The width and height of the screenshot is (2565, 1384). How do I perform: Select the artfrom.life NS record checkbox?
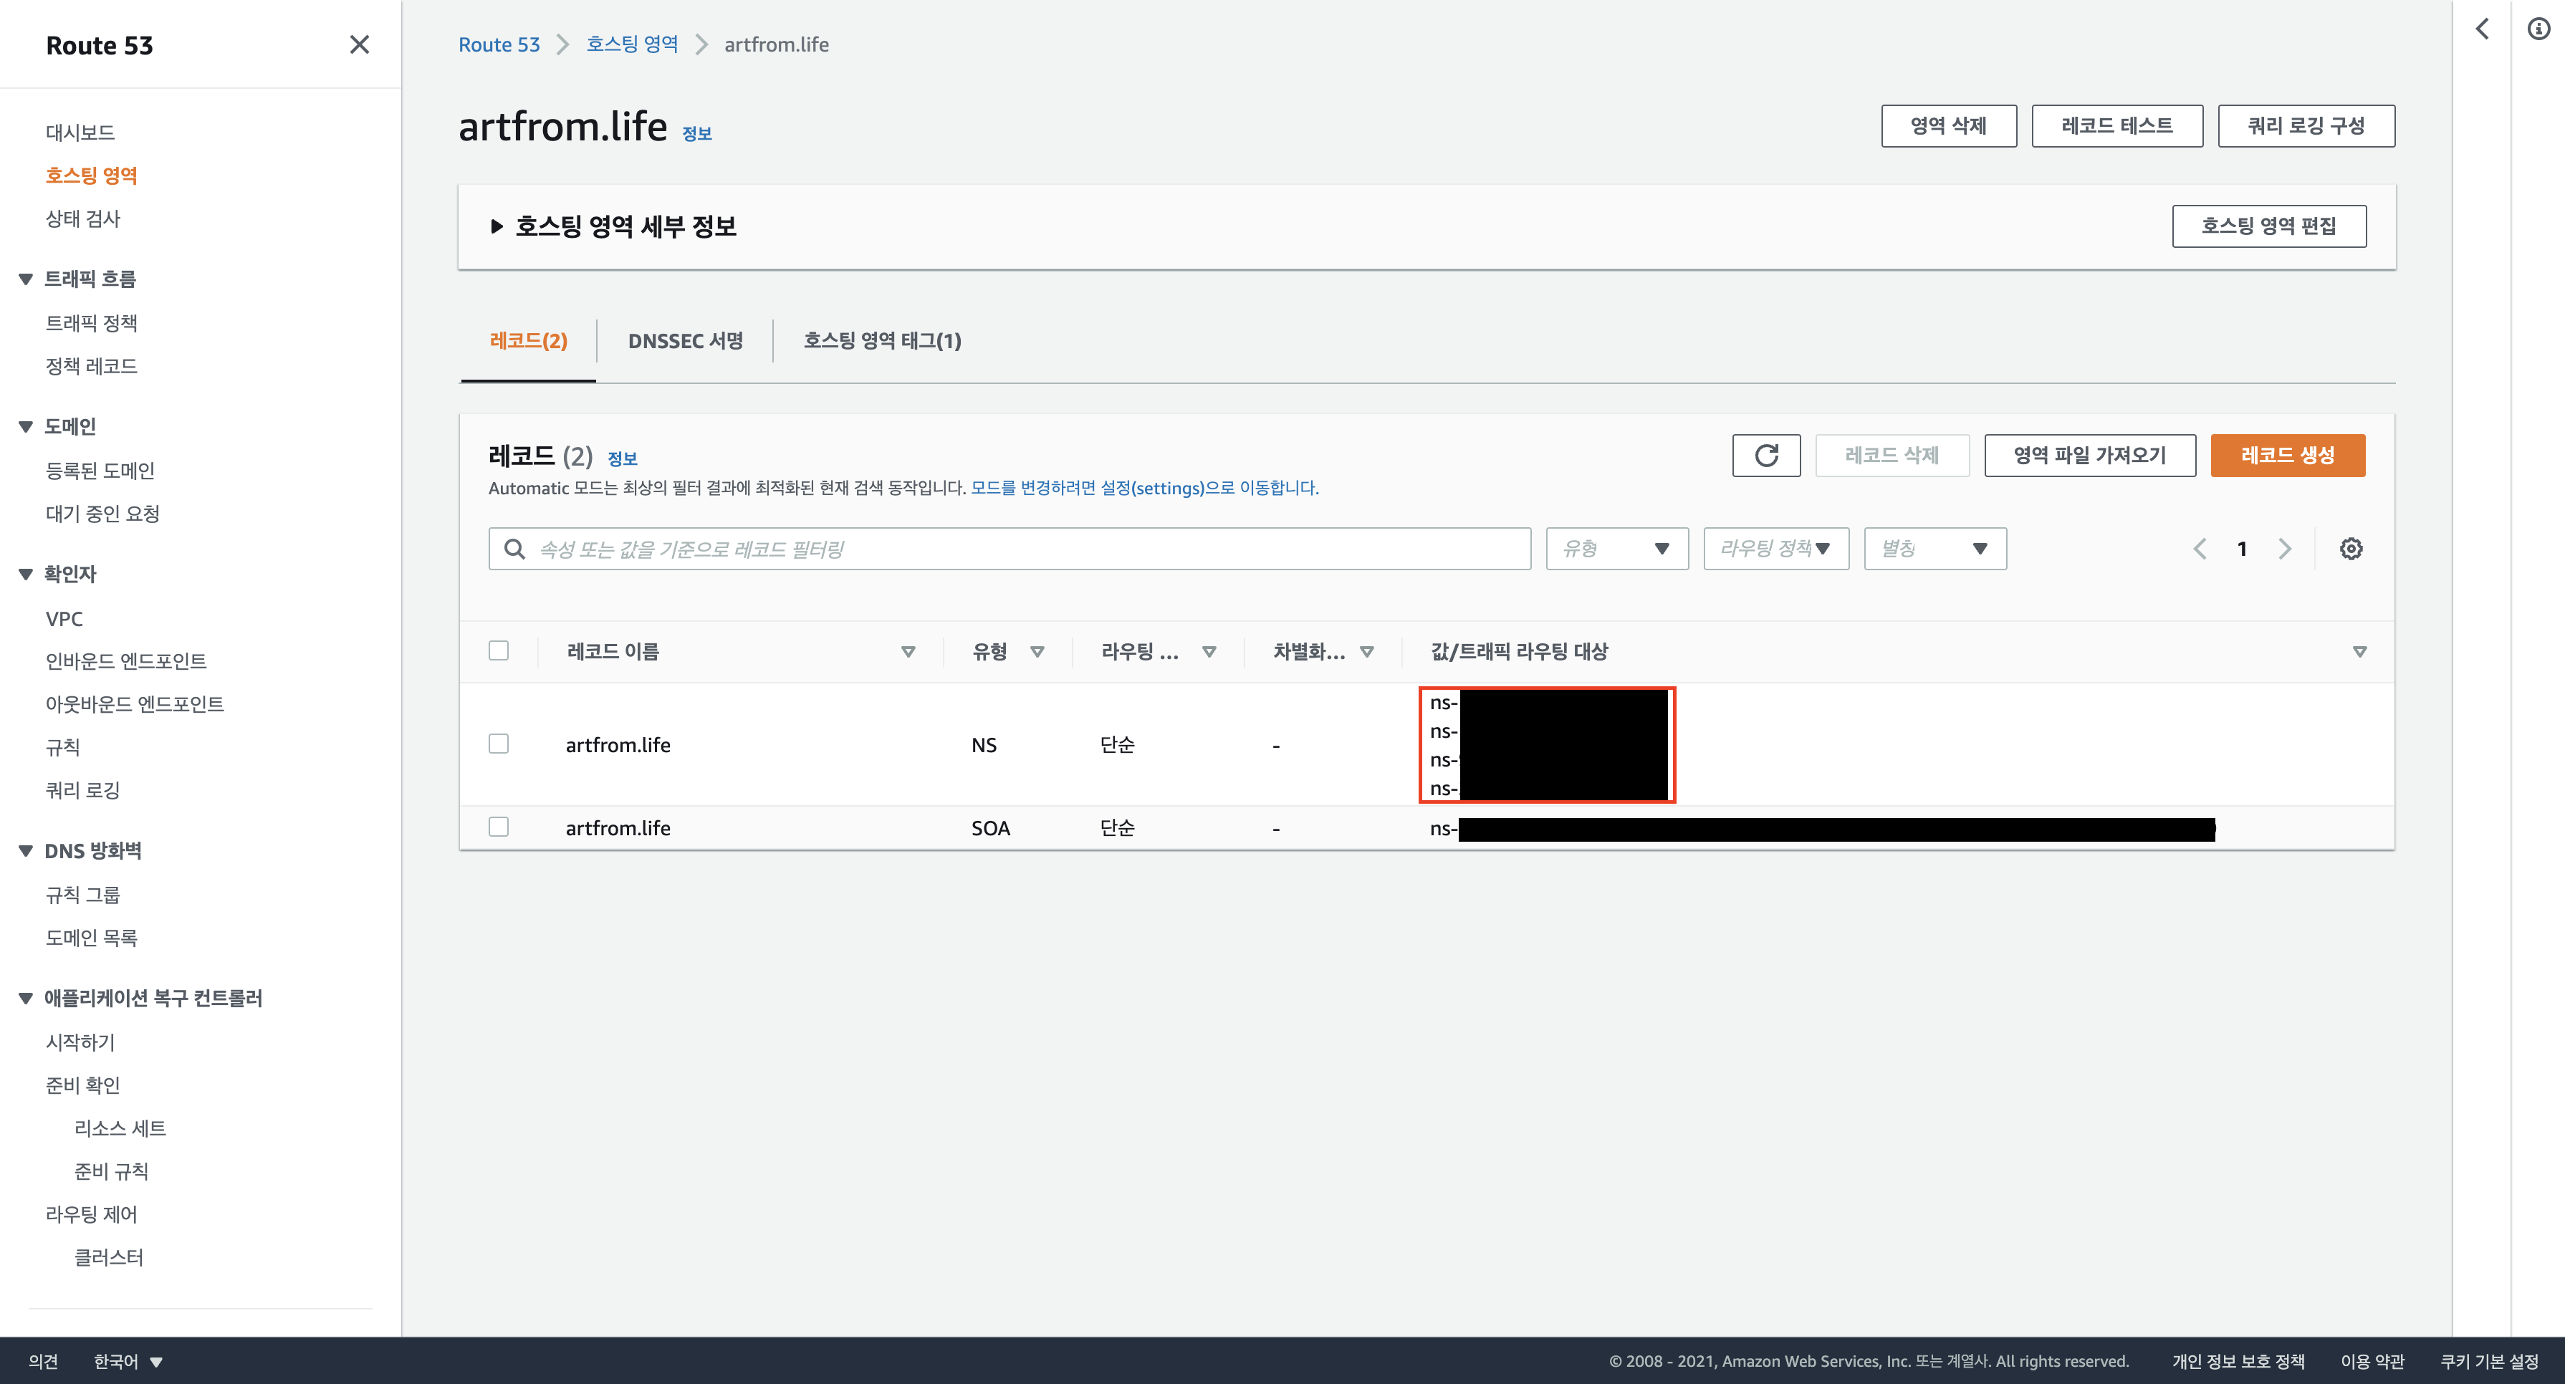(499, 744)
